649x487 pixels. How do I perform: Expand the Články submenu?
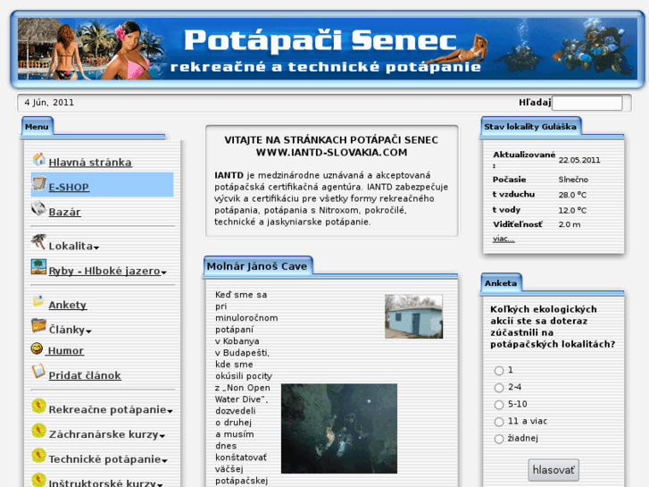[88, 332]
